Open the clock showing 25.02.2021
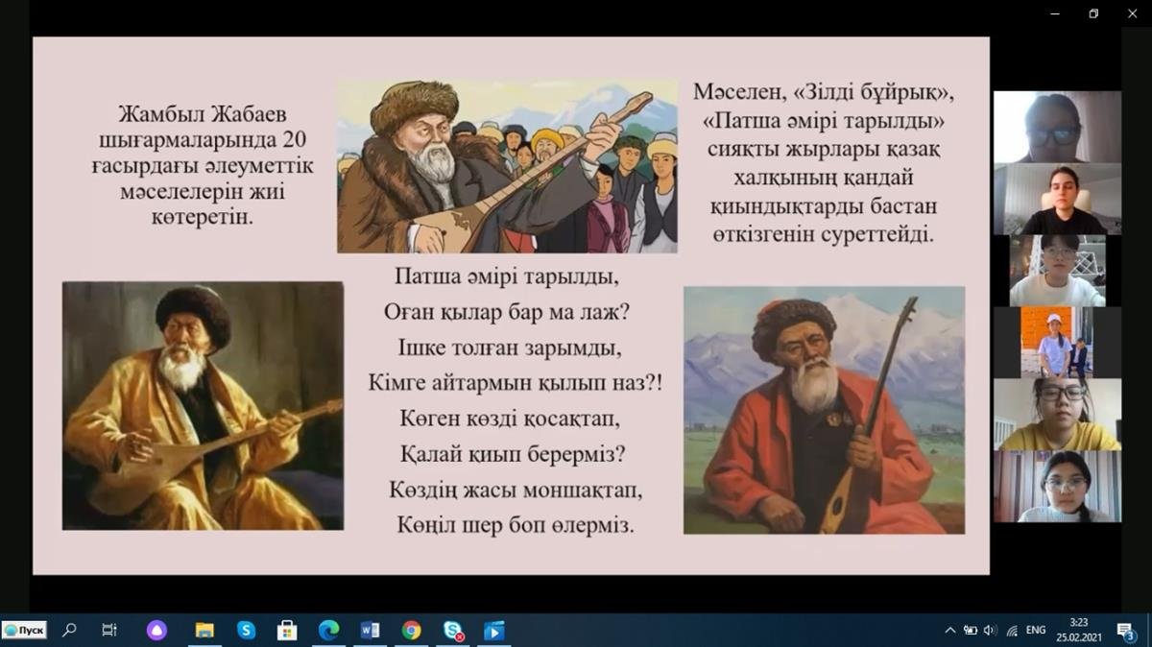1152x647 pixels. [x=1079, y=631]
